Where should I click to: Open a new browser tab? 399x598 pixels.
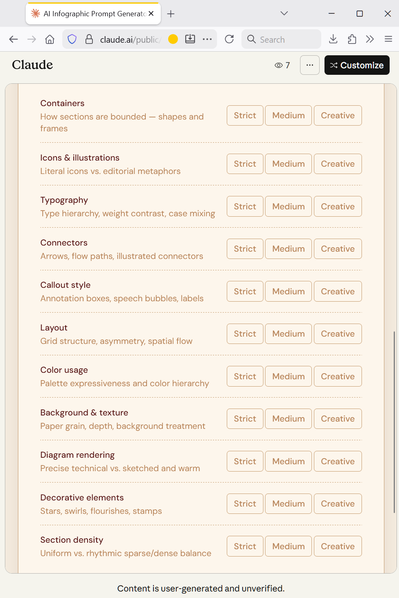[171, 14]
